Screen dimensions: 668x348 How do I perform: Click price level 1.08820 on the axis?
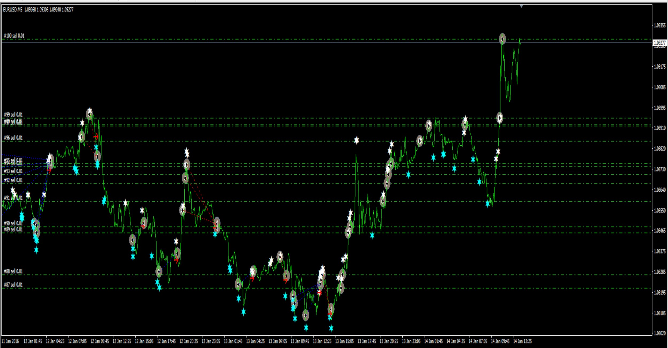(660, 149)
